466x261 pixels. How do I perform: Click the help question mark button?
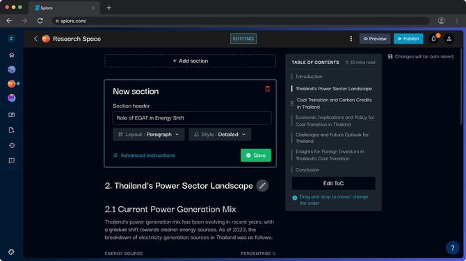[452, 248]
